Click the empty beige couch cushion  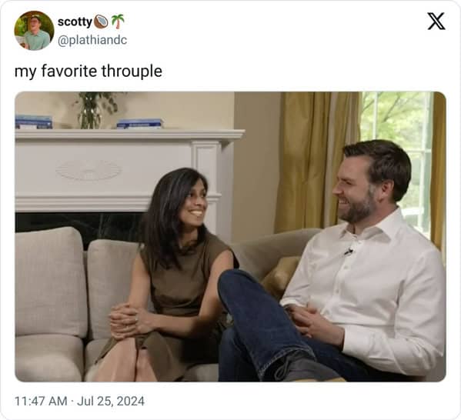50,282
